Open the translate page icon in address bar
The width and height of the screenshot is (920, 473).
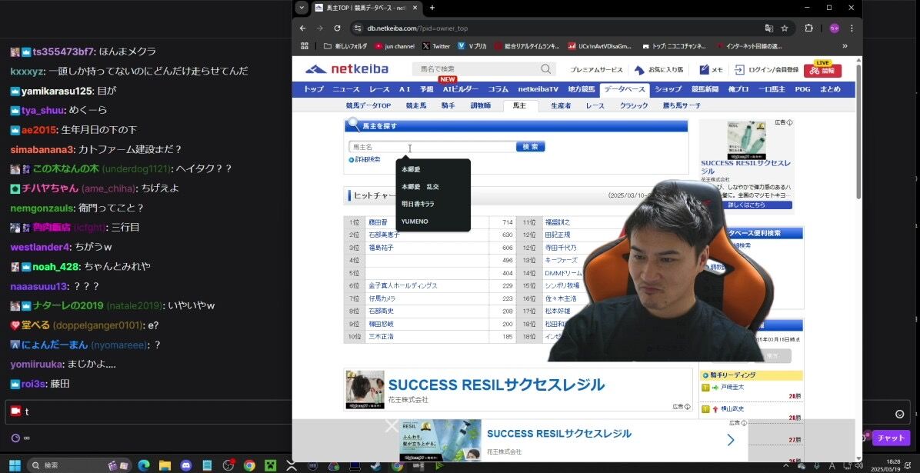[x=768, y=28]
